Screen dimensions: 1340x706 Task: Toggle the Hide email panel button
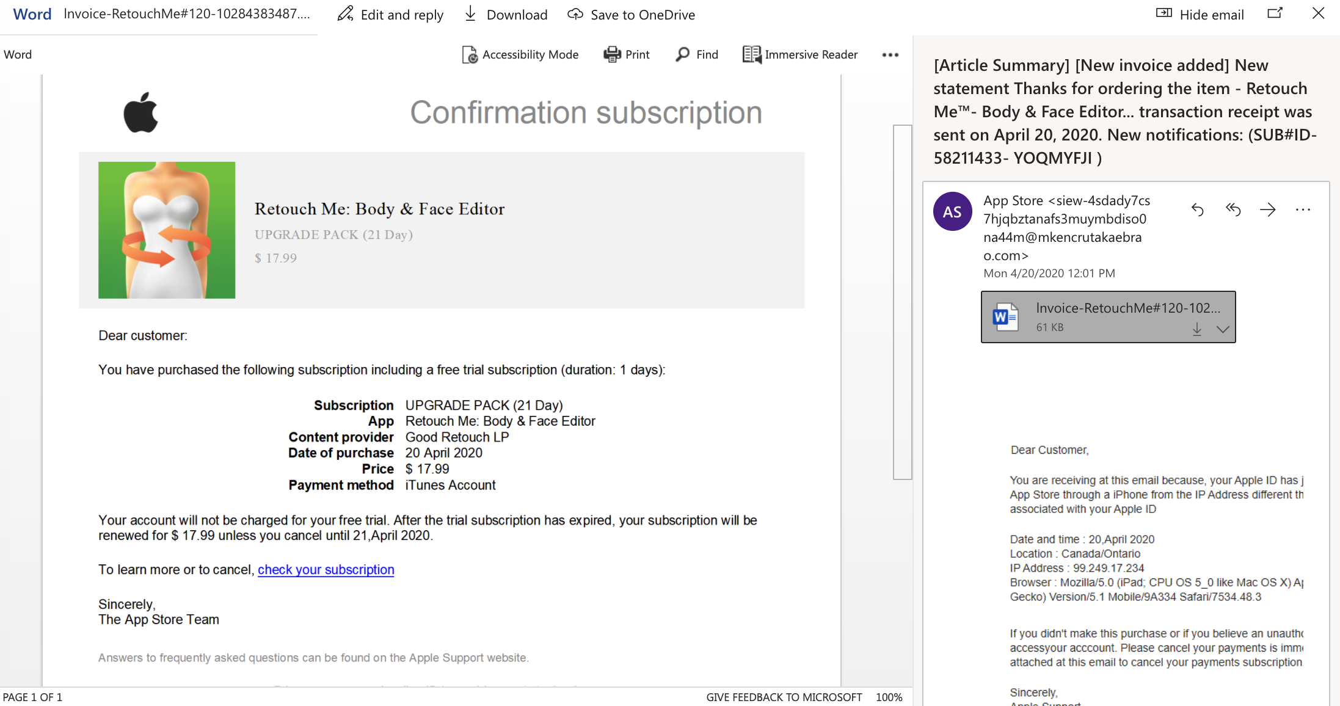point(1200,14)
